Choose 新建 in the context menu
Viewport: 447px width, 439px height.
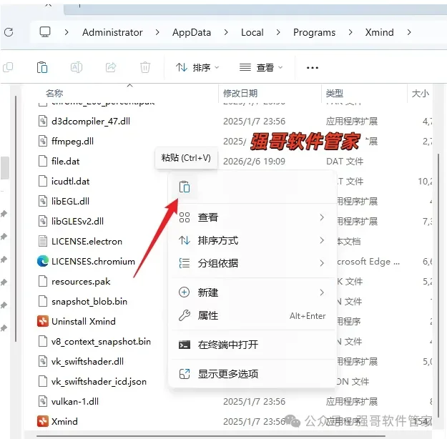point(252,292)
